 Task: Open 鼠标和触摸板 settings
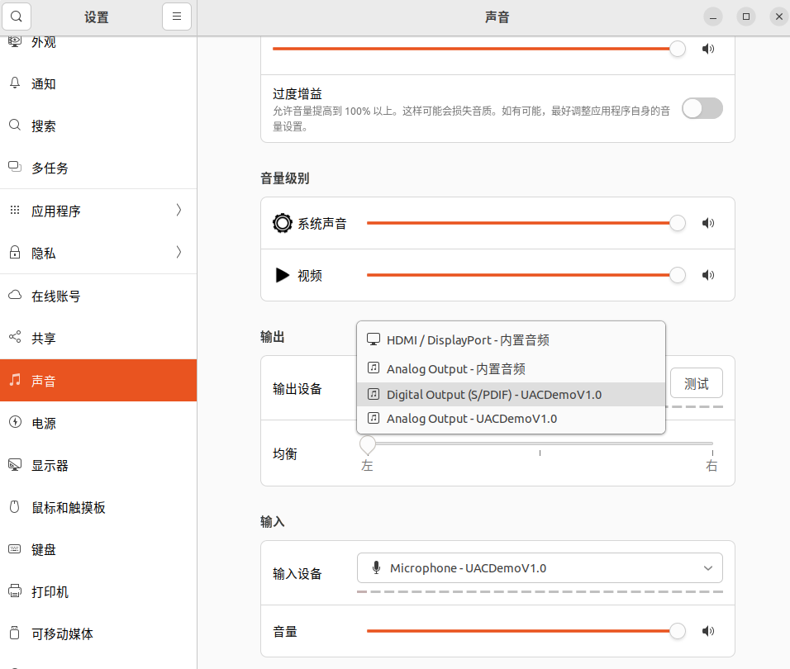98,507
